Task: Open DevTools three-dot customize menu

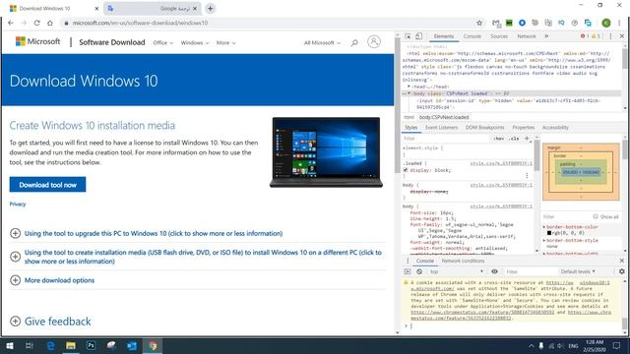Action: point(610,36)
